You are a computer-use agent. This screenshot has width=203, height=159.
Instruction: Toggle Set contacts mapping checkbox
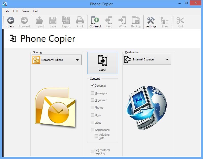[92, 152]
